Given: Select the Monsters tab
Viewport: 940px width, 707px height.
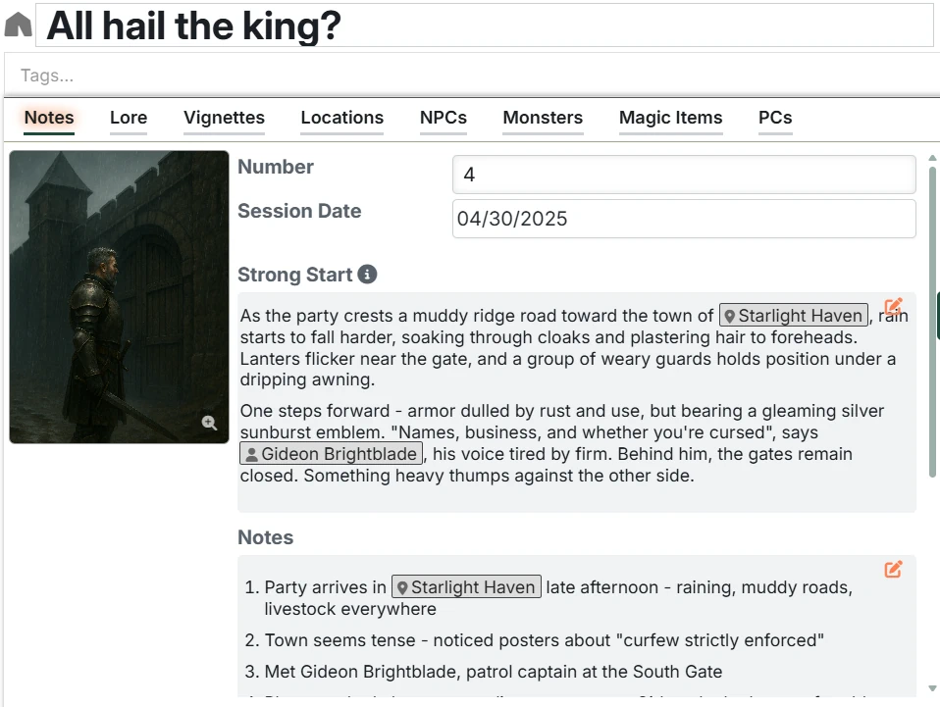Looking at the screenshot, I should click(x=543, y=118).
